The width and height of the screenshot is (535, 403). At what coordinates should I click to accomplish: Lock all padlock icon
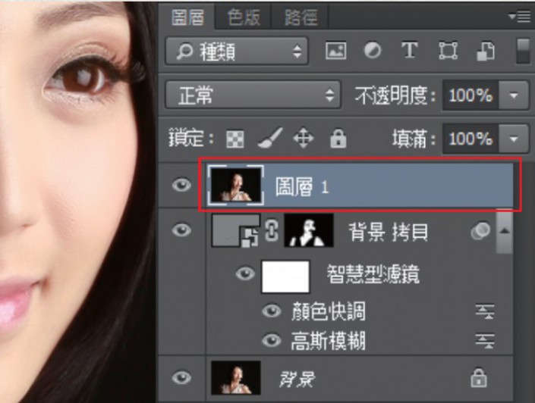click(338, 139)
